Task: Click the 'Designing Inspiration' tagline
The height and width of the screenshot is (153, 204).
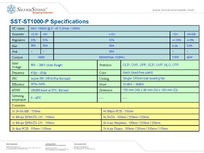Action: click(43, 13)
